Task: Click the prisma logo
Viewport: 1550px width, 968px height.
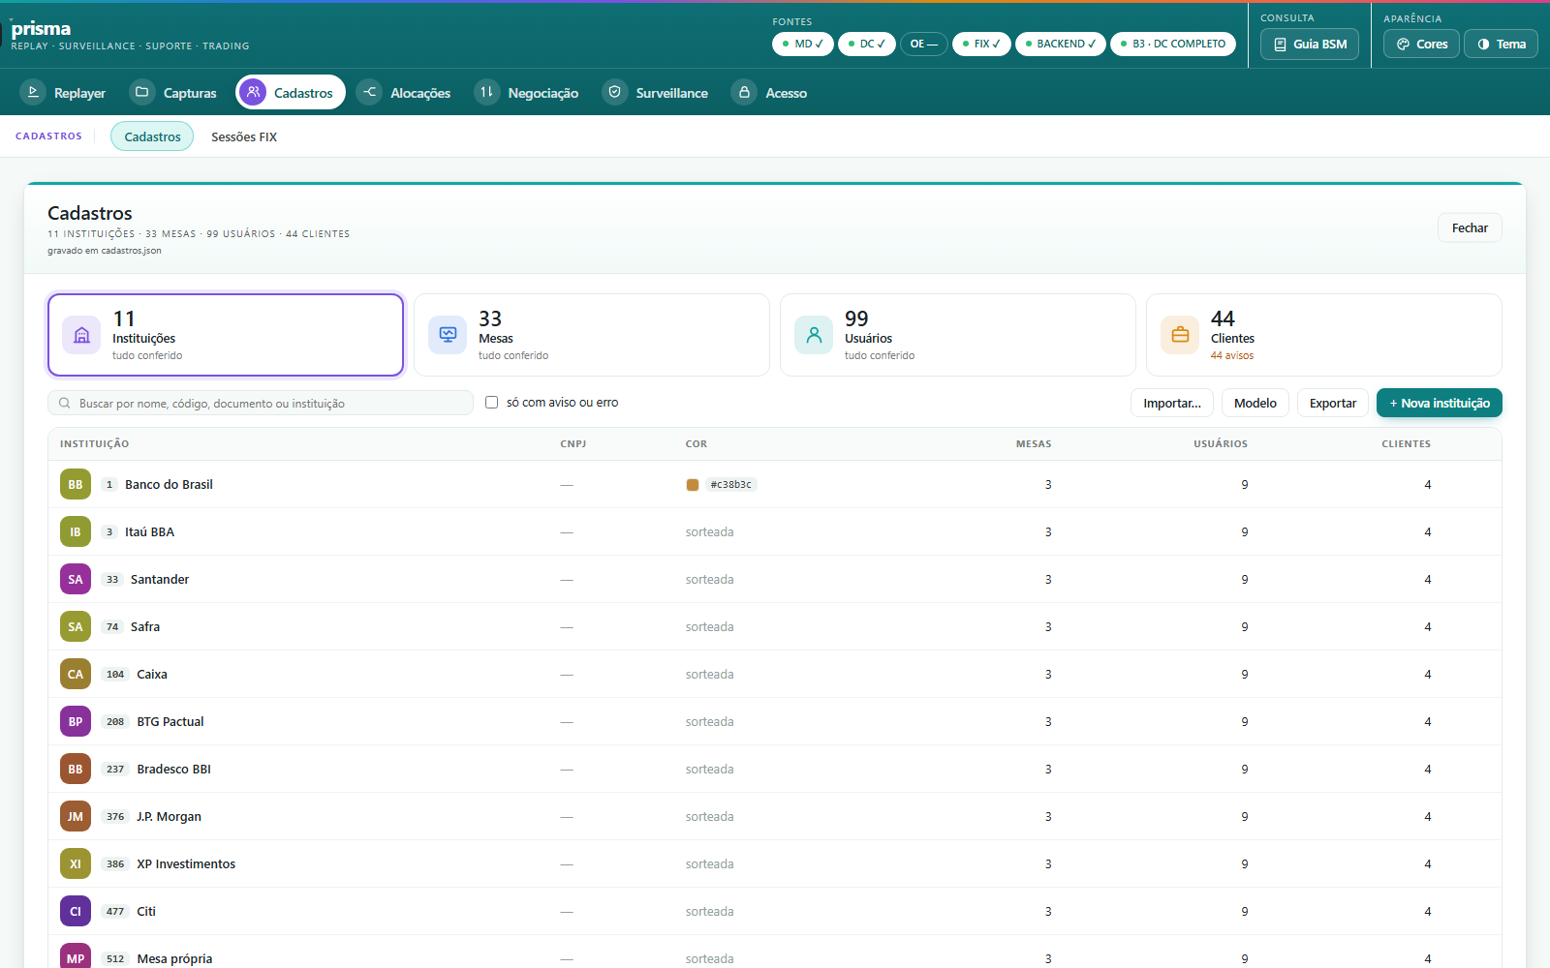Action: pyautogui.click(x=41, y=29)
